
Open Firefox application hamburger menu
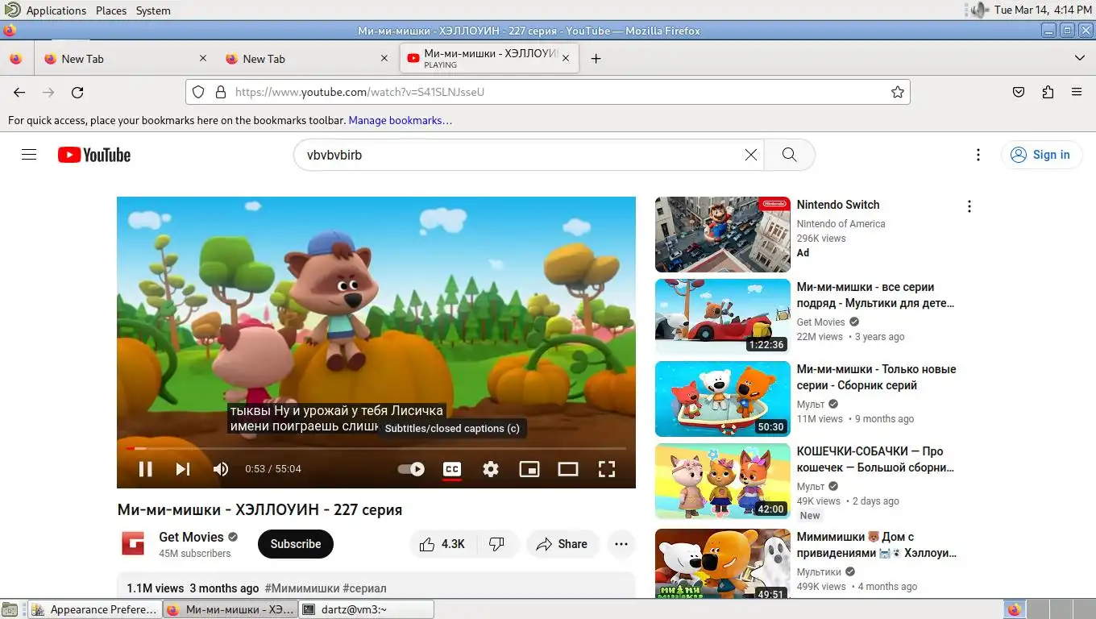tap(1077, 92)
